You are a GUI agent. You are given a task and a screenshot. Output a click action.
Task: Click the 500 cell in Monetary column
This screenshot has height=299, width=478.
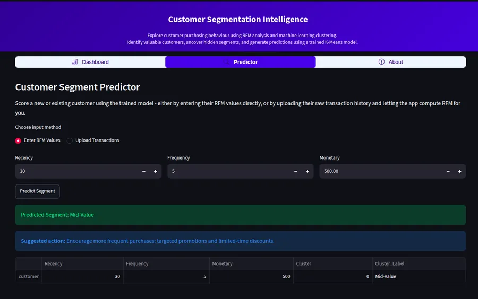click(x=251, y=277)
